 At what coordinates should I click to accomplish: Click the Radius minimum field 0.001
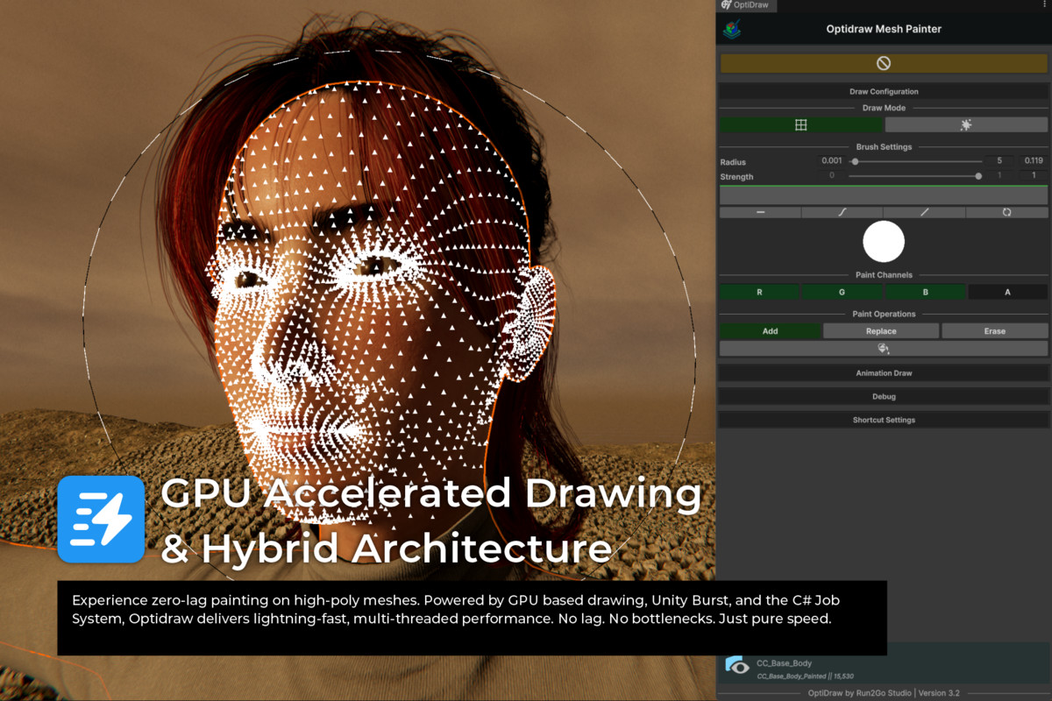(831, 161)
